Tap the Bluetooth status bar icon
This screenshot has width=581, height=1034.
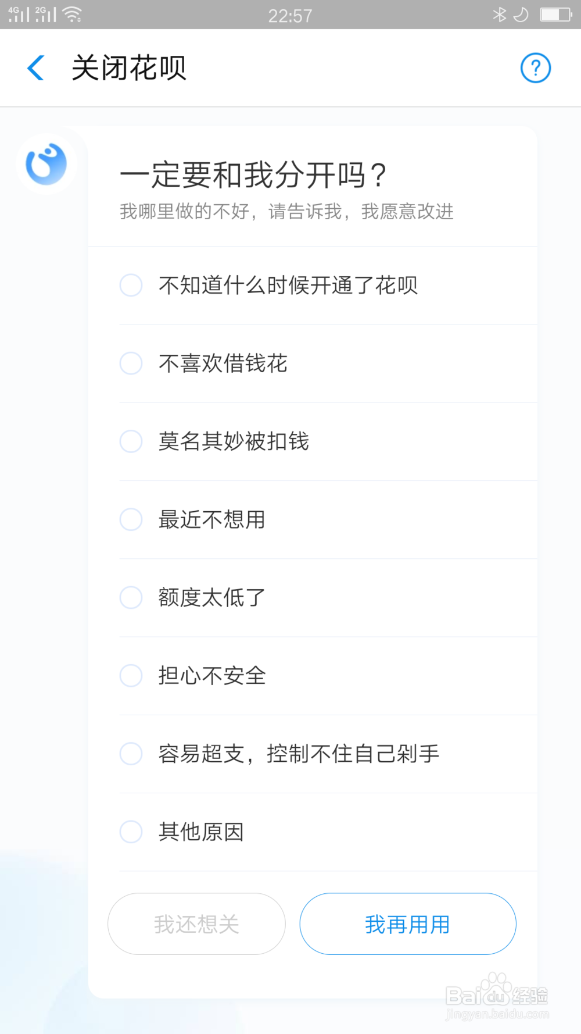tap(499, 15)
